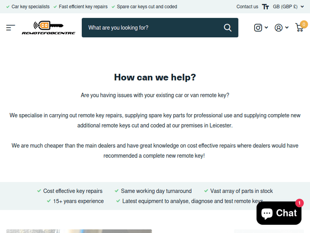The width and height of the screenshot is (310, 233).
Task: Click 'Spare car keys cut and coded' text
Action: [147, 7]
